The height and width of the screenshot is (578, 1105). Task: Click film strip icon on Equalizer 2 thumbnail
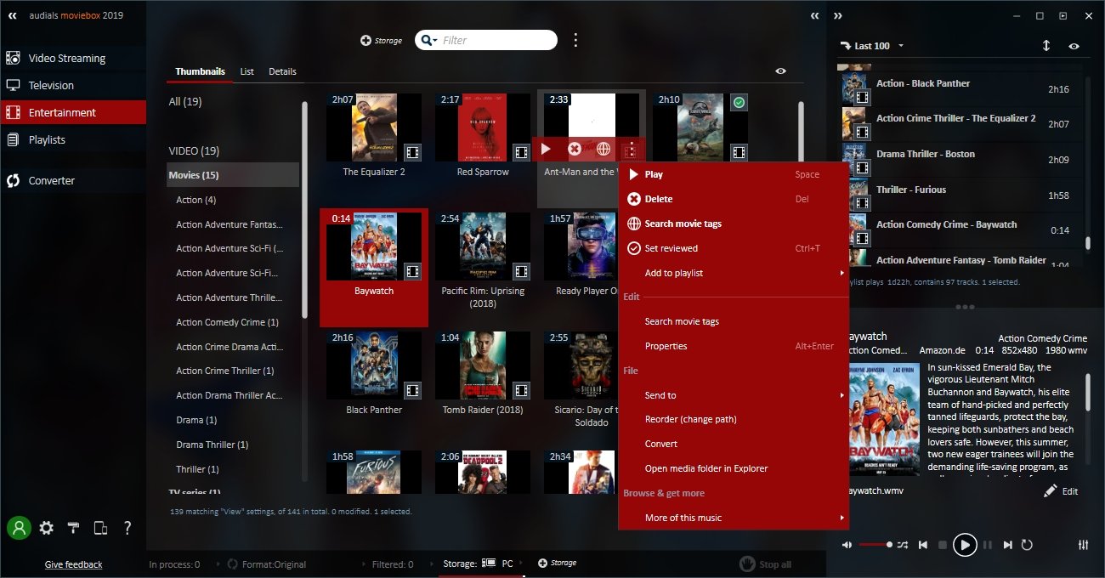click(412, 153)
